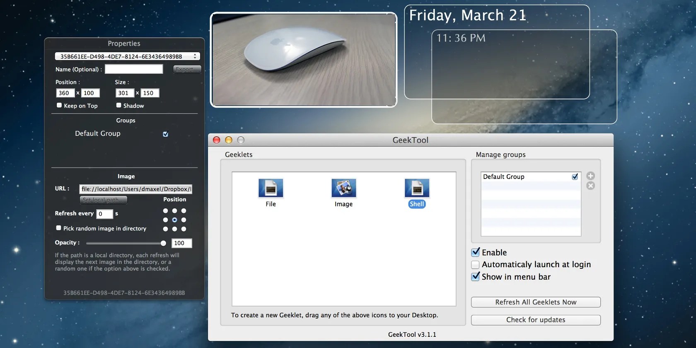Click Set local path button
This screenshot has height=348, width=696.
(x=103, y=200)
